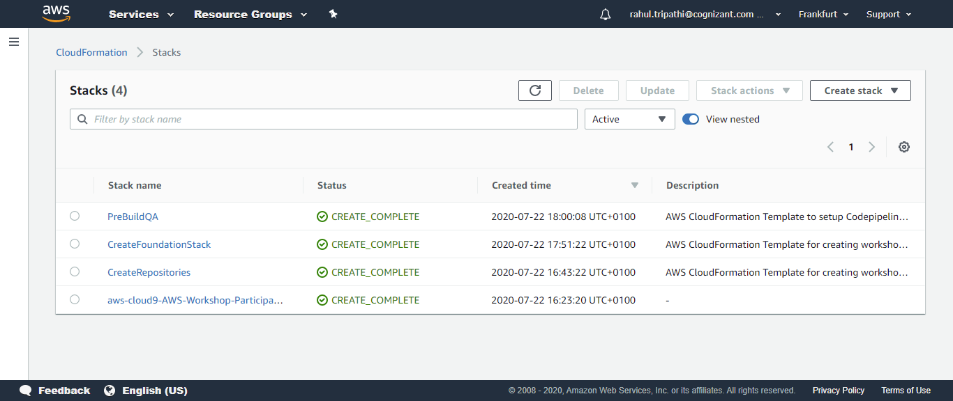Click the Delete button

pos(588,91)
